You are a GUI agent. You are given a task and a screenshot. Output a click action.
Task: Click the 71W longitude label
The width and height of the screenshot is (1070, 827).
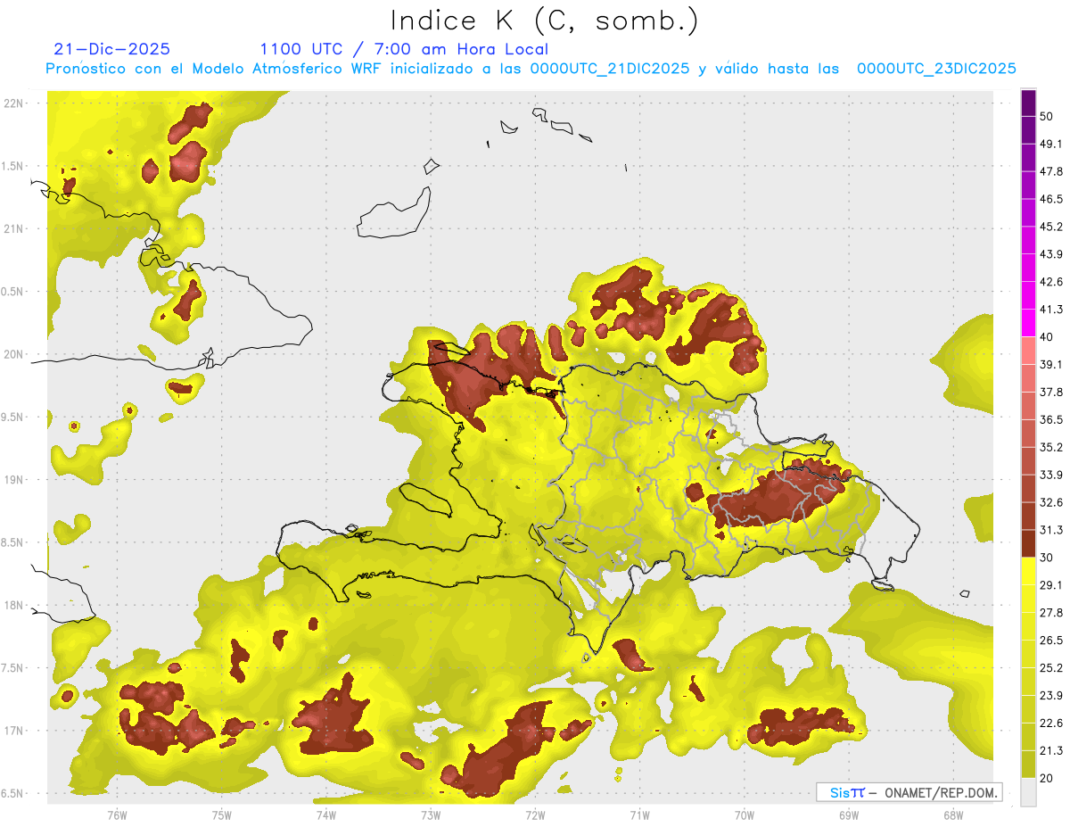coord(639,815)
